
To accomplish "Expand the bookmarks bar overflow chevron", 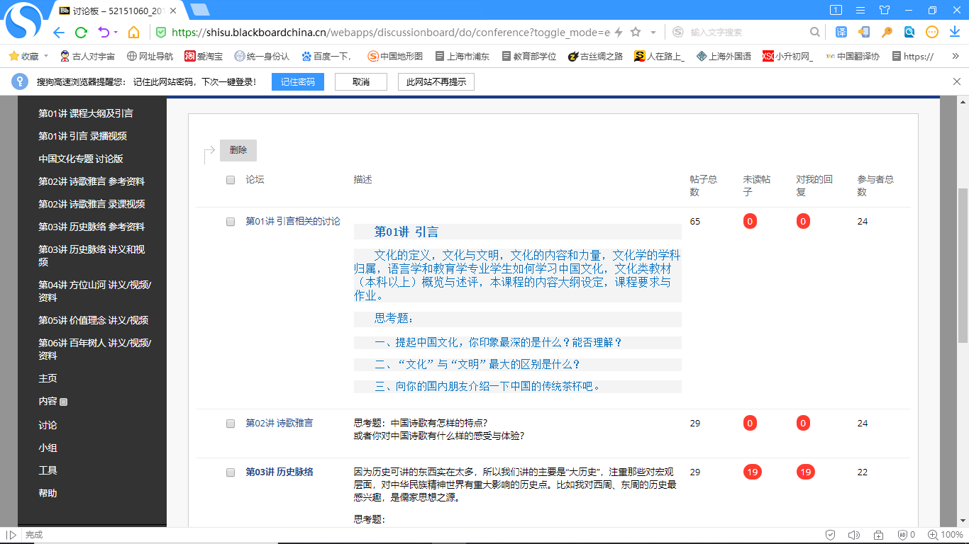I will (x=954, y=56).
